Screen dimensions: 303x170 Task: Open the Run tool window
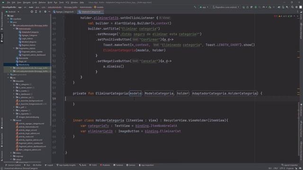point(27,165)
